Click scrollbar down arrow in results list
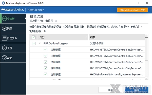The height and width of the screenshot is (95, 152). 146,78
